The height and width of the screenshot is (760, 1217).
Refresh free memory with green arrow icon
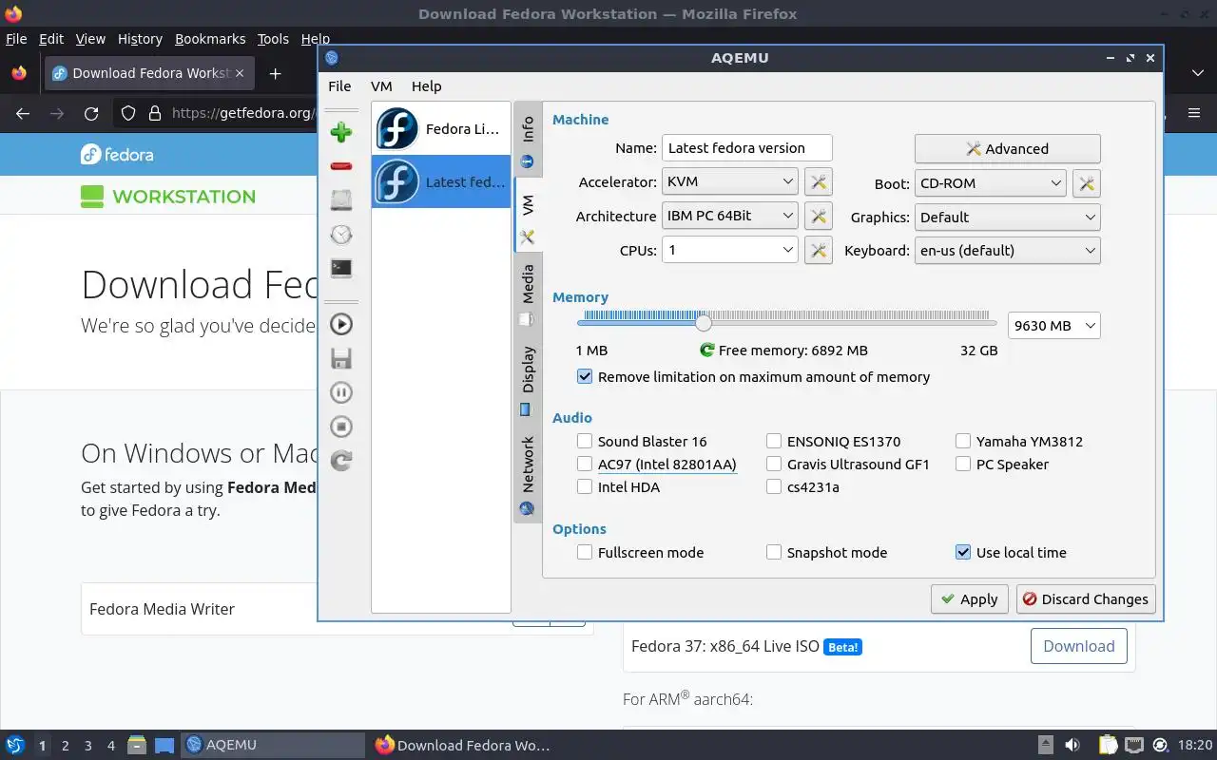pos(706,351)
